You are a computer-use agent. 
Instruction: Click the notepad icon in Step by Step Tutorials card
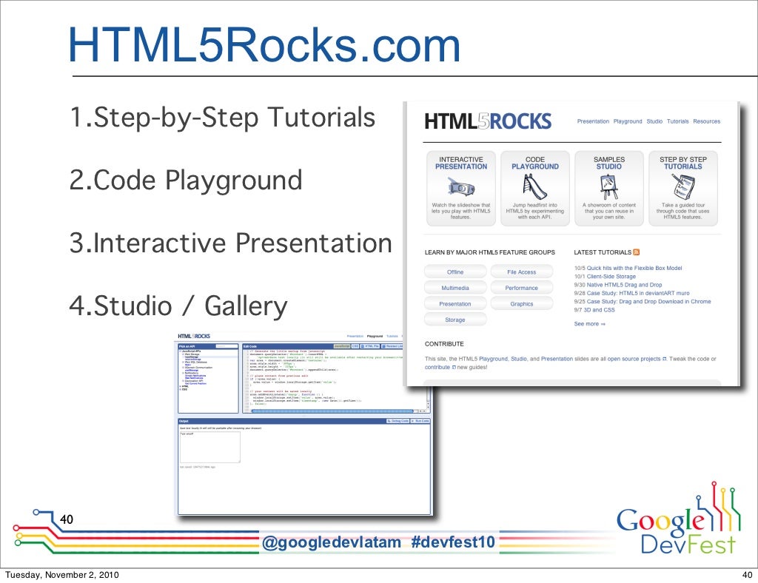[x=683, y=186]
